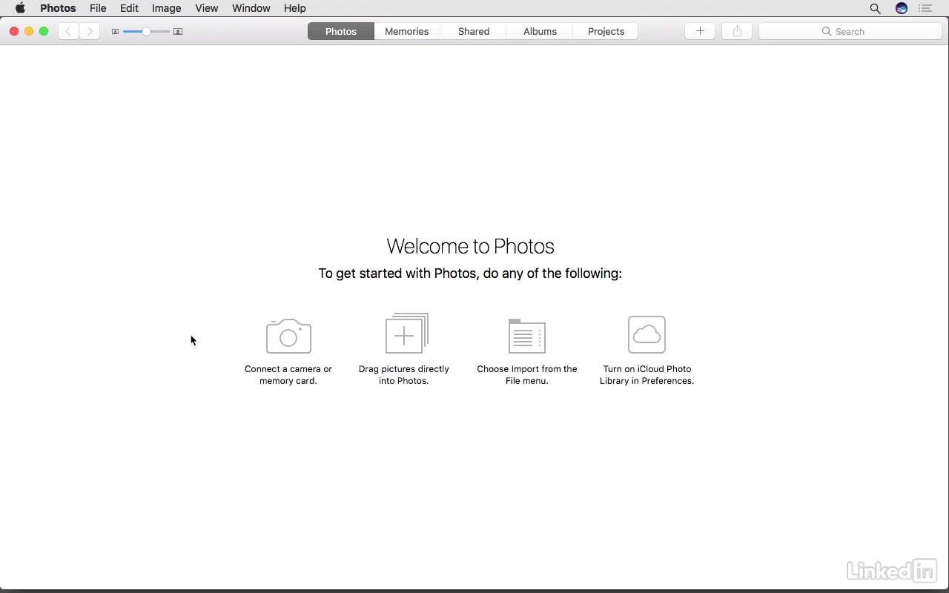Minimize the window with yellow button
This screenshot has width=949, height=593.
tap(29, 31)
